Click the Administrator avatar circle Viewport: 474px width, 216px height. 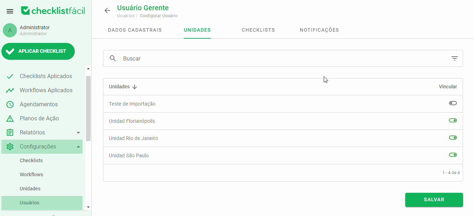tap(10, 31)
